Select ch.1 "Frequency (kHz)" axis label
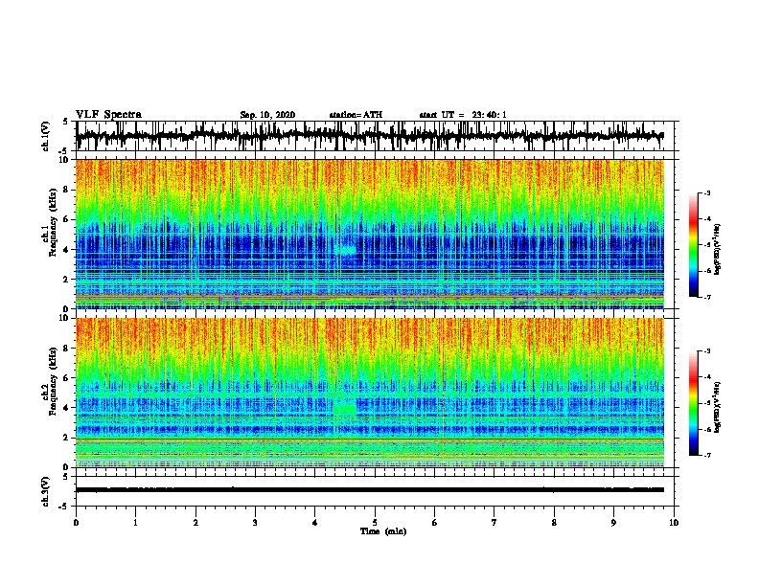The width and height of the screenshot is (759, 586). click(53, 223)
